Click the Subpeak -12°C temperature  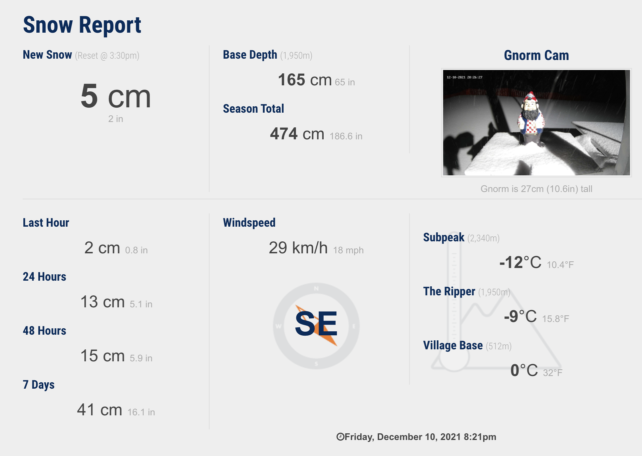[520, 263]
